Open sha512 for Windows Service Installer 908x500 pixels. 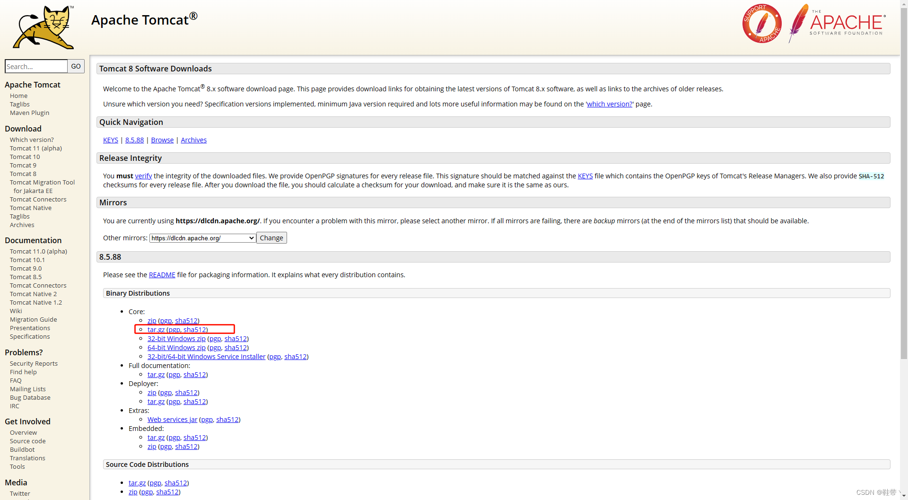tap(295, 357)
